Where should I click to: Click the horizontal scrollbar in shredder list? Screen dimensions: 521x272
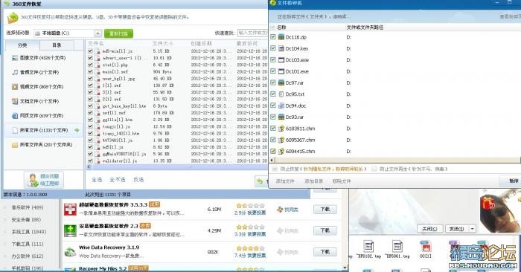point(394,161)
